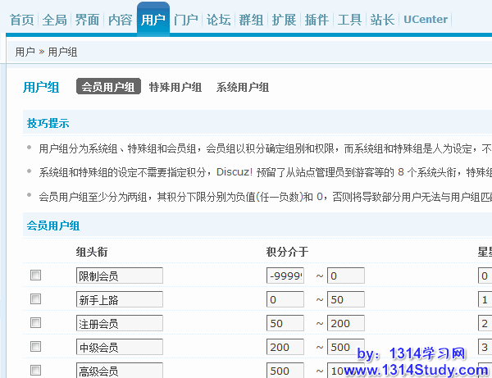Select the 会员用户组 sub-tab
The width and height of the screenshot is (492, 378).
[108, 87]
